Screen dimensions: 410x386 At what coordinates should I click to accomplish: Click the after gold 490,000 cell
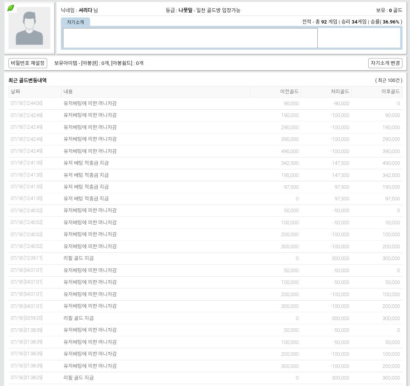[x=391, y=163]
